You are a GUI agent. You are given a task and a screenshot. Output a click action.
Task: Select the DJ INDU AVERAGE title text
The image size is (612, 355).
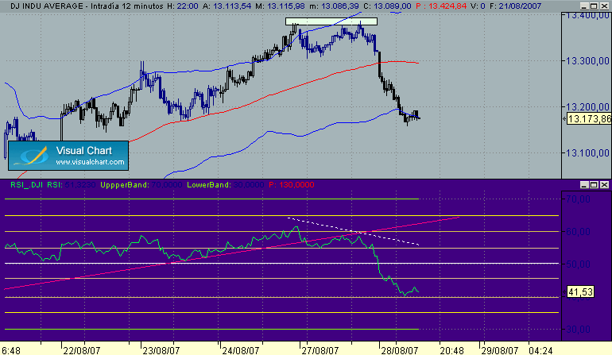click(x=46, y=6)
